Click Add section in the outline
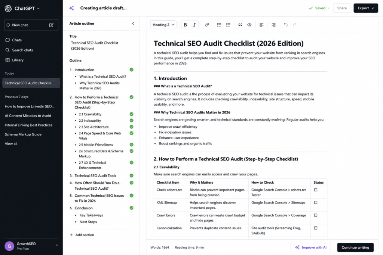Screen dimensions: 383x255 82,235
